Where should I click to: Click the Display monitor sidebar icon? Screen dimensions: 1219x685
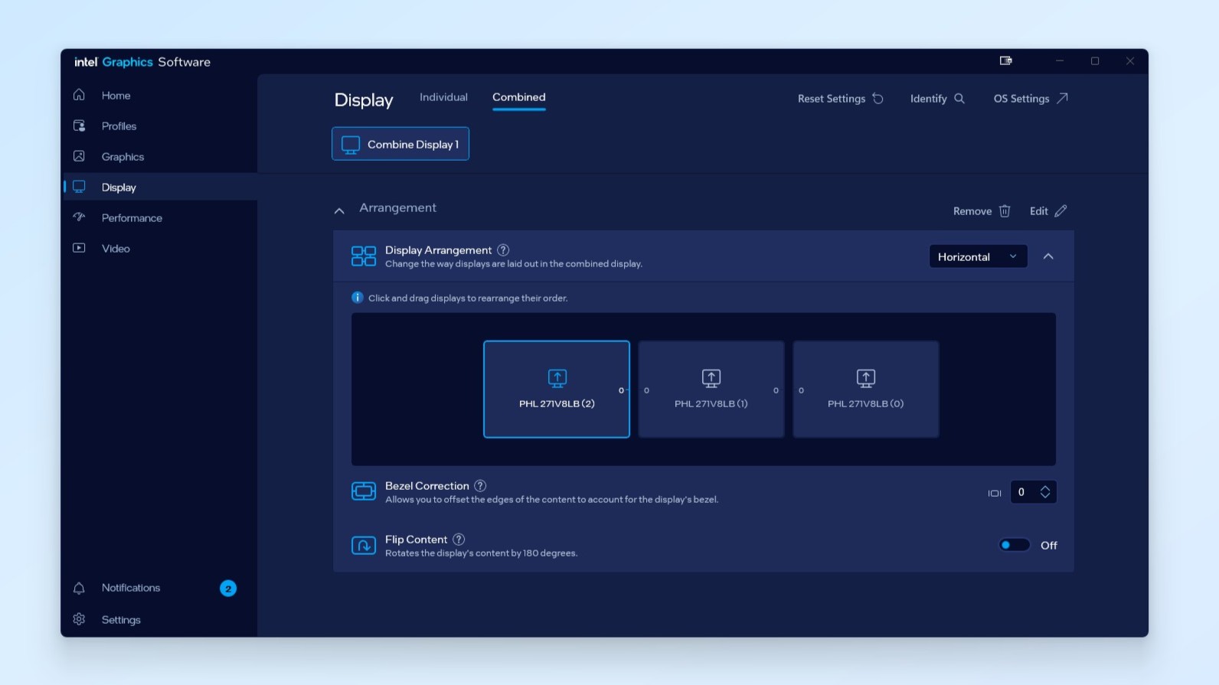79,187
